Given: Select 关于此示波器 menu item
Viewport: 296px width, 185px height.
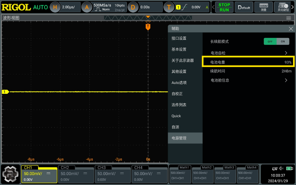Looking at the screenshot, I should pos(183,61).
